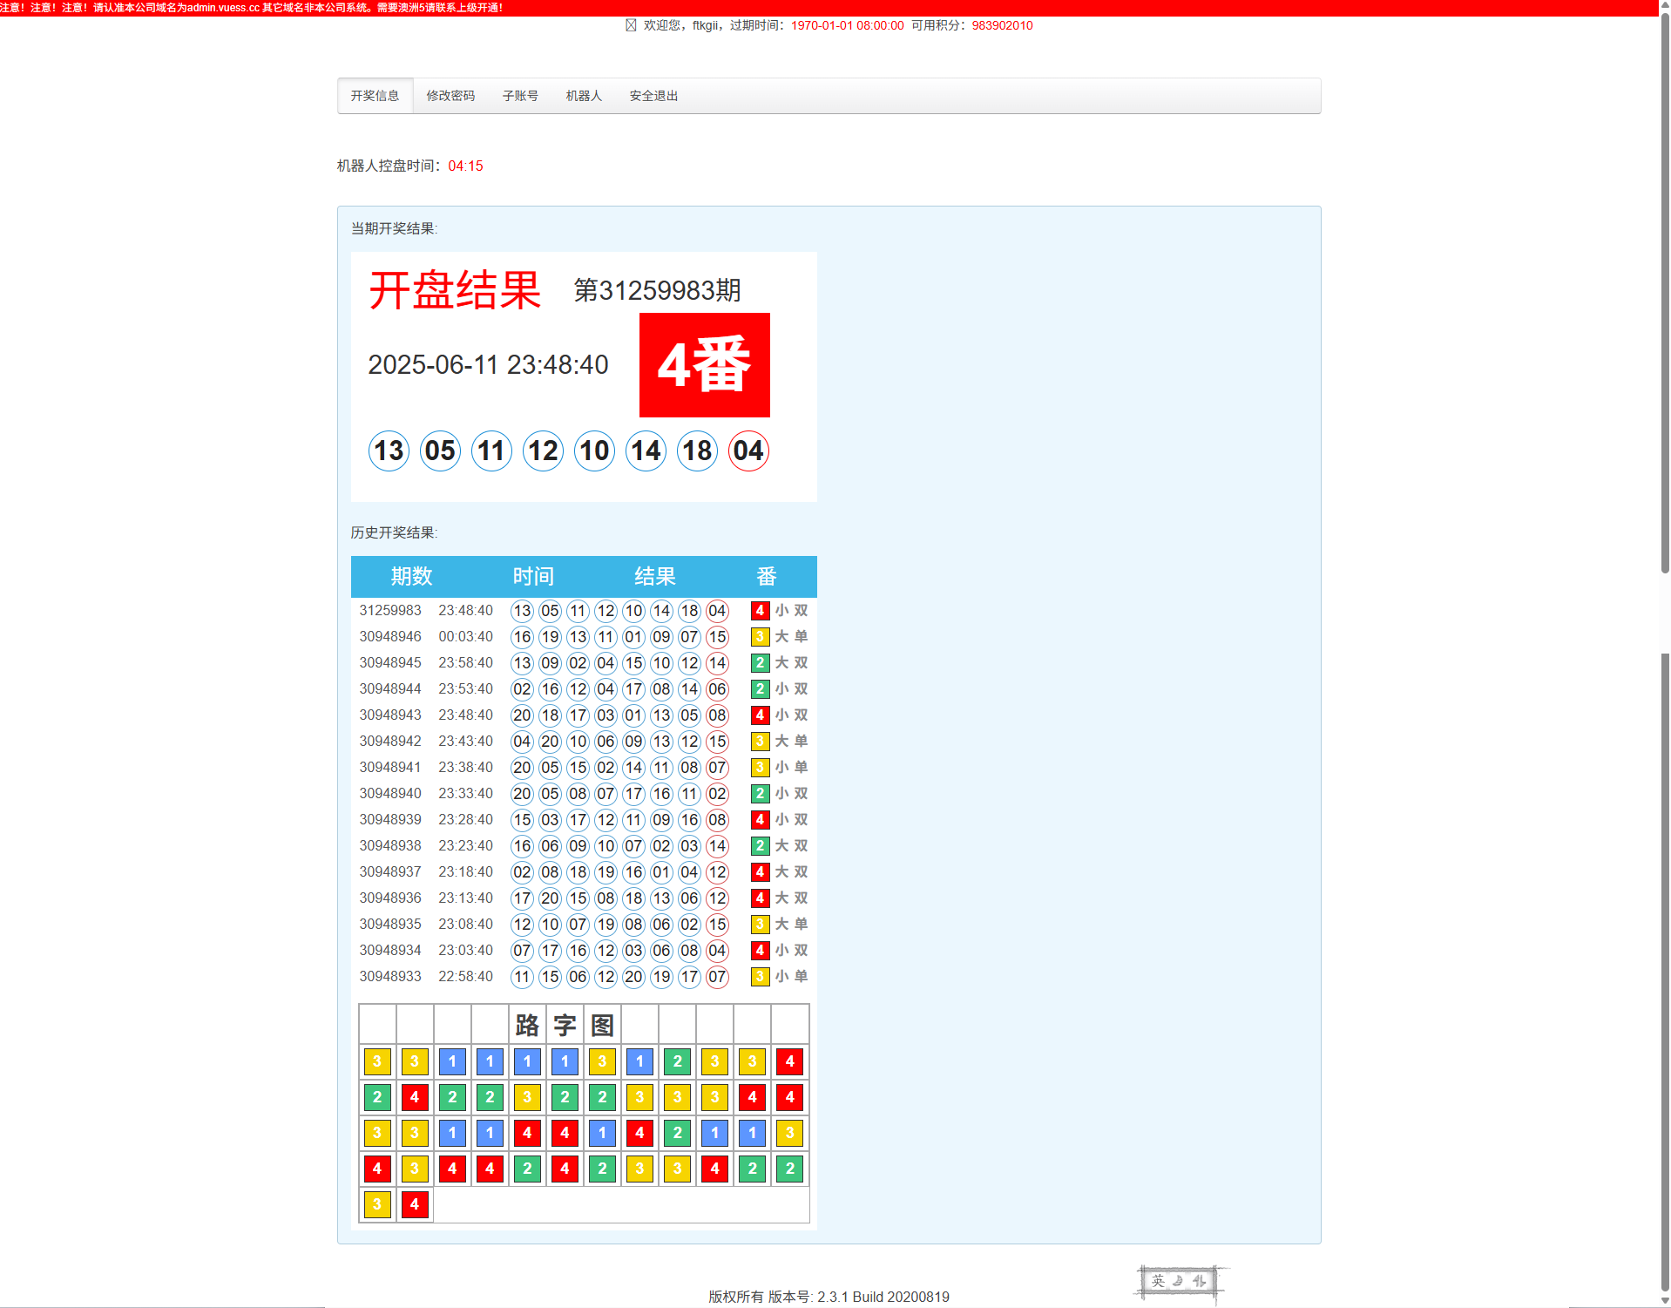
Task: Click the red 4 badge in row 31259983
Action: pyautogui.click(x=760, y=611)
